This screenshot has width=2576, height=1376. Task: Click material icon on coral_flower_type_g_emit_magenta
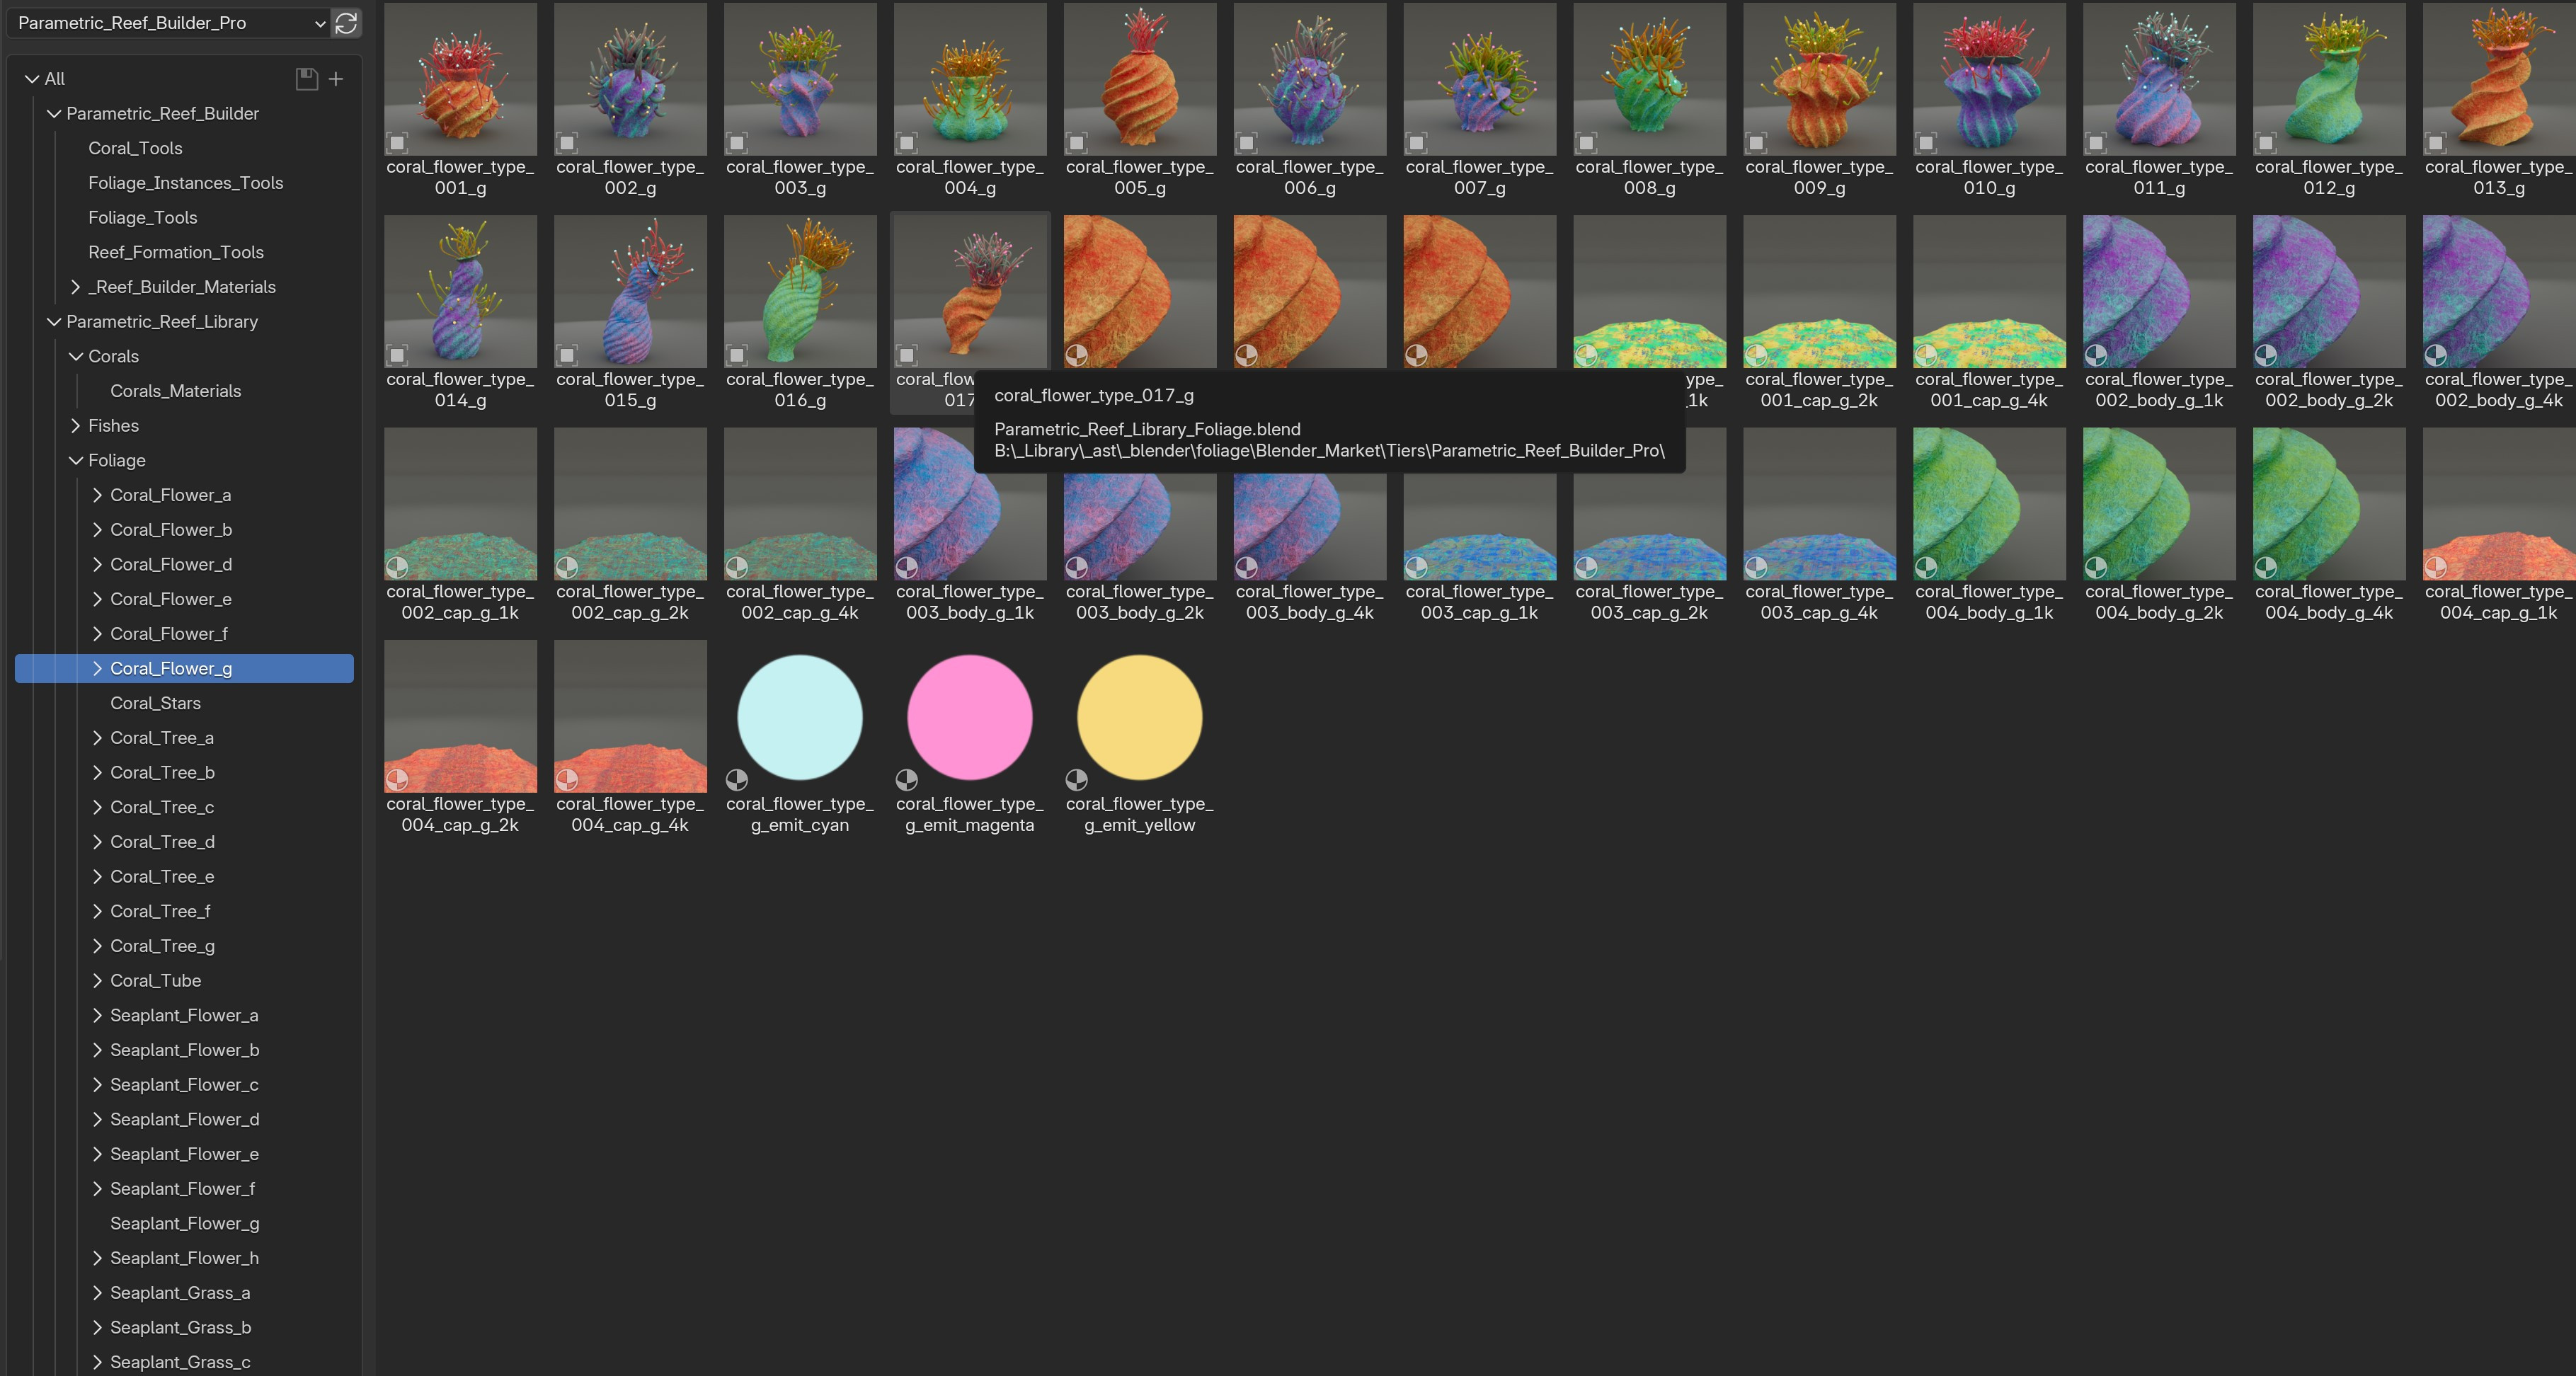click(907, 779)
